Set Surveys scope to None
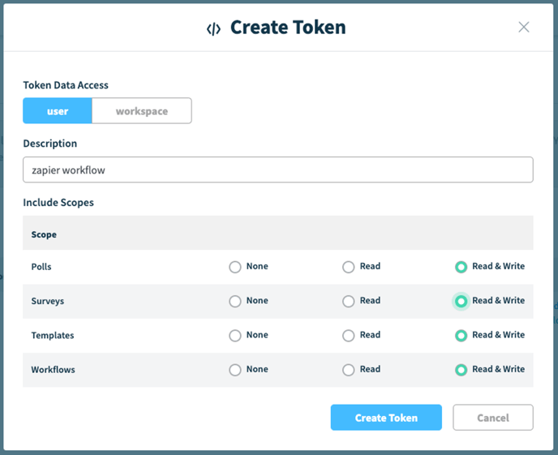558x455 pixels. click(x=235, y=301)
